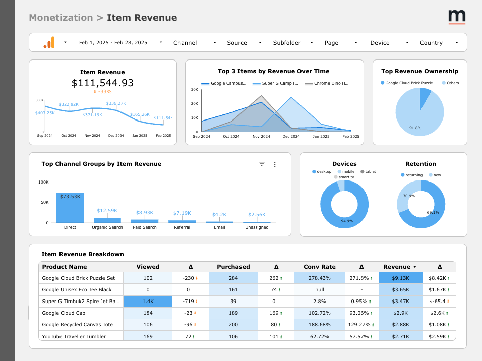
Task: Click the tablet legend item in the Devices chart
Action: tap(368, 171)
